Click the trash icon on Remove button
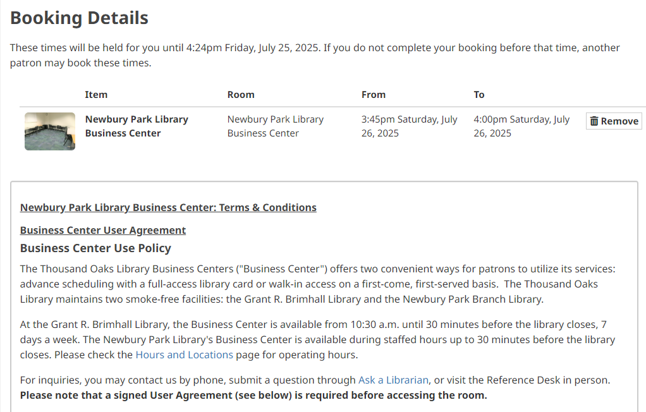 (x=594, y=121)
